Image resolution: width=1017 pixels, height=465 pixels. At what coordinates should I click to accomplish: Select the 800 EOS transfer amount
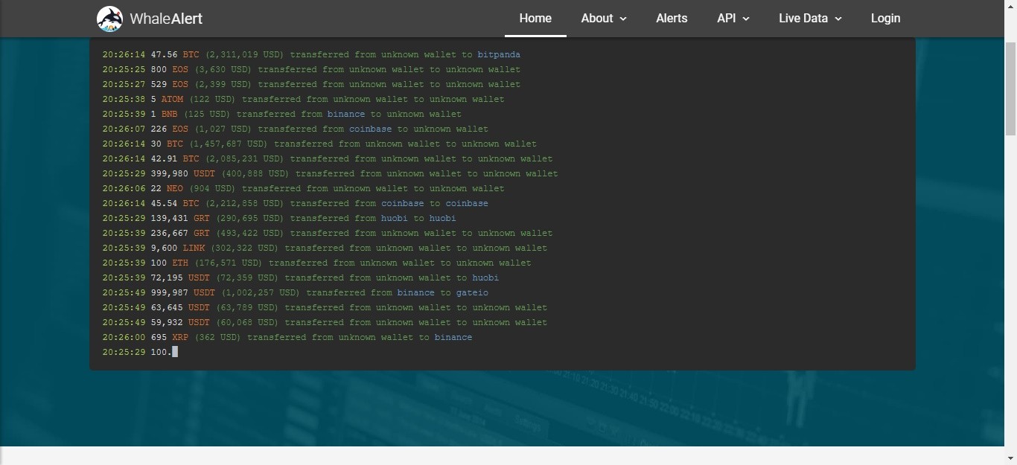[159, 69]
